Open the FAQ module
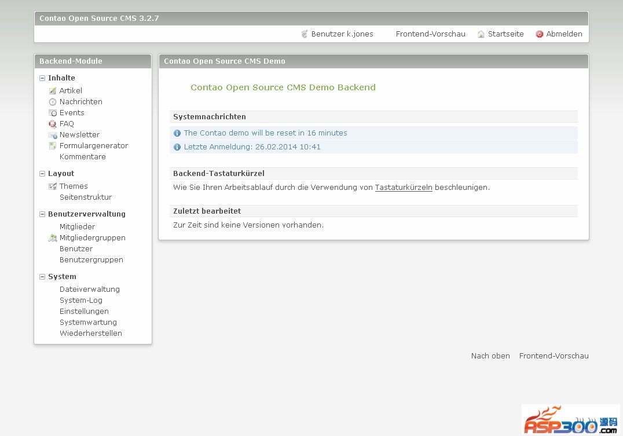The image size is (623, 436). click(67, 123)
